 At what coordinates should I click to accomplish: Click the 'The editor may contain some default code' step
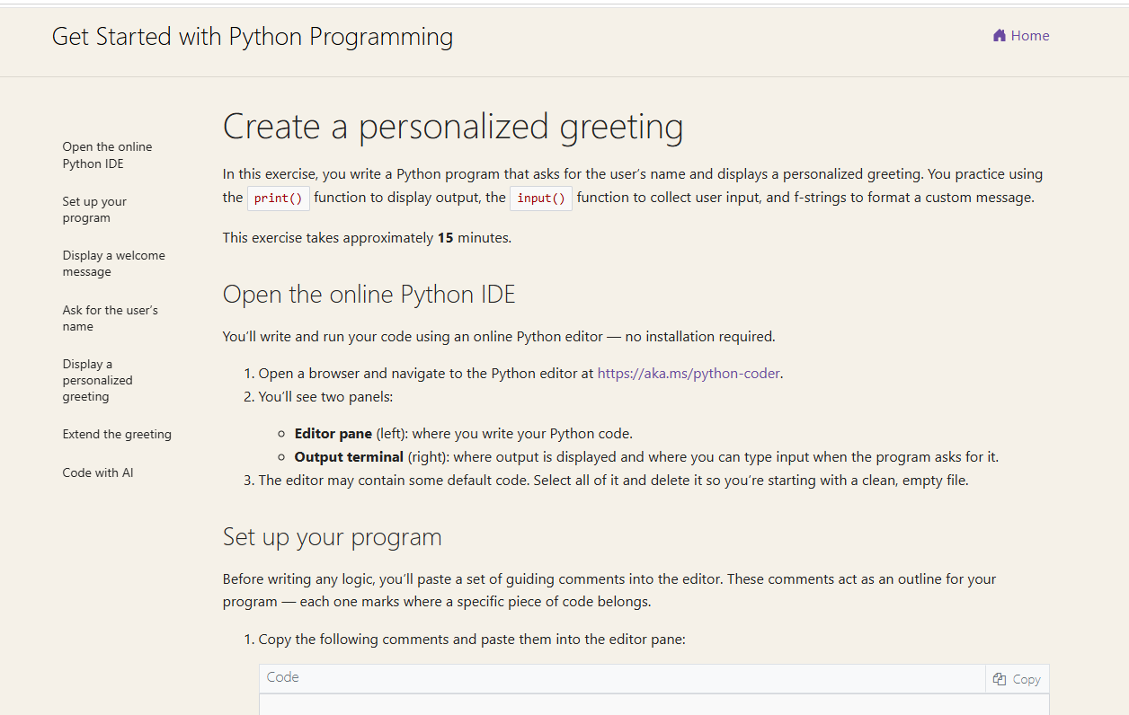(614, 481)
